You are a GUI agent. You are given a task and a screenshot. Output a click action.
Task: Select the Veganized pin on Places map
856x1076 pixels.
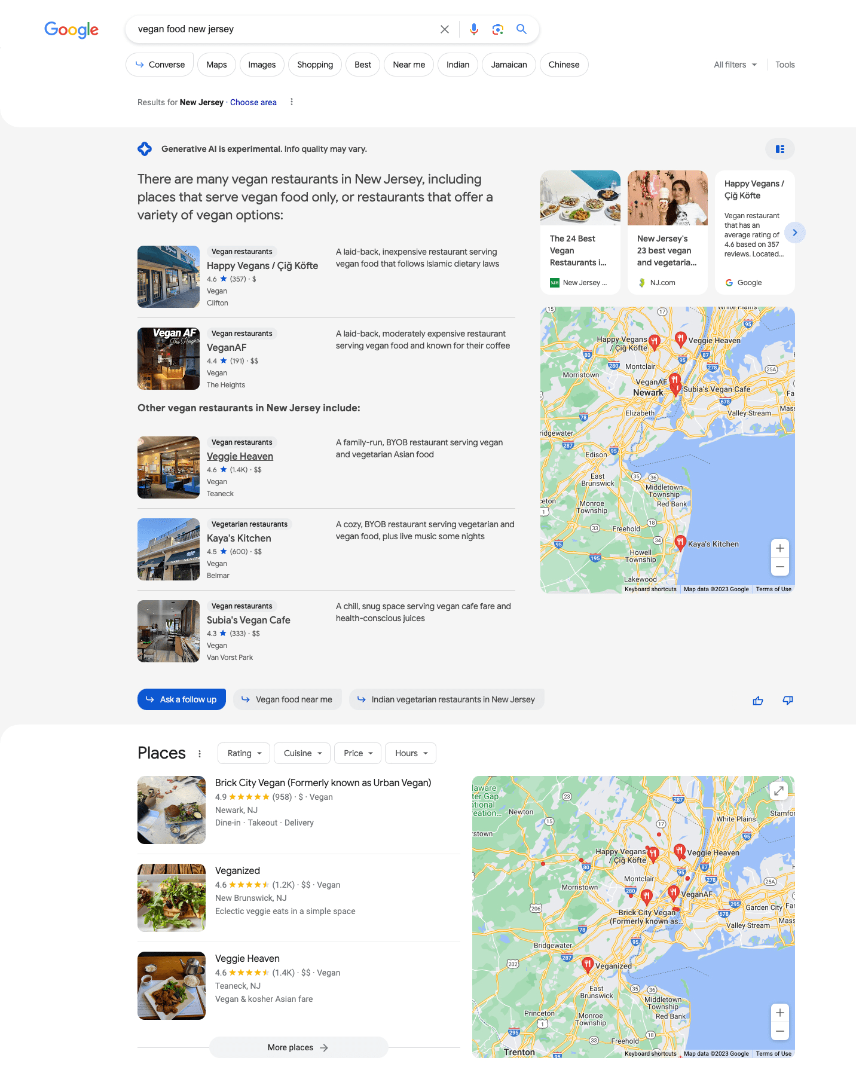coord(588,964)
